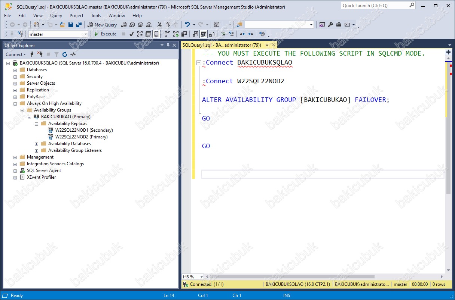
Task: Select W22SQL22NOD1 (Secondary) replica
Action: point(84,130)
